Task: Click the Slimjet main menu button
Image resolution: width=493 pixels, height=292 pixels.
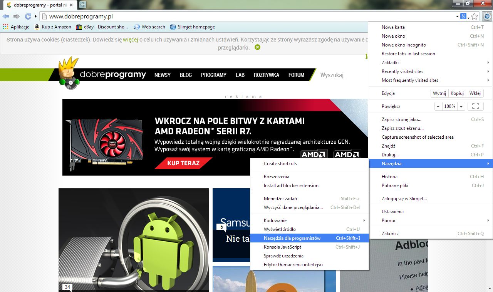Action: tap(486, 17)
